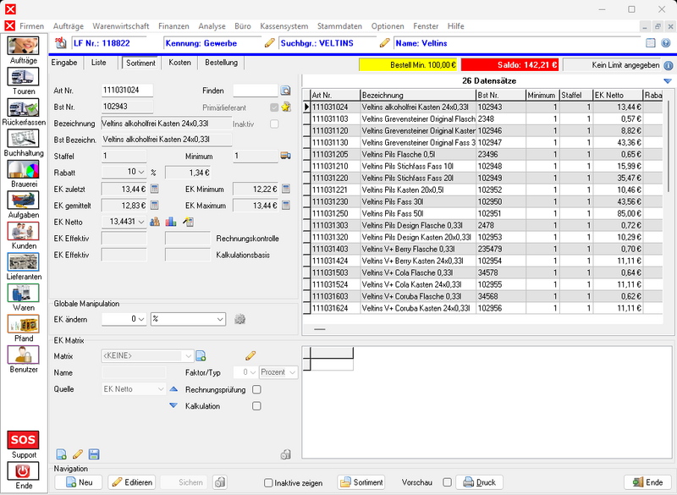The width and height of the screenshot is (677, 495).
Task: Open the EK ändern unit (%) dropdown
Action: 220,319
